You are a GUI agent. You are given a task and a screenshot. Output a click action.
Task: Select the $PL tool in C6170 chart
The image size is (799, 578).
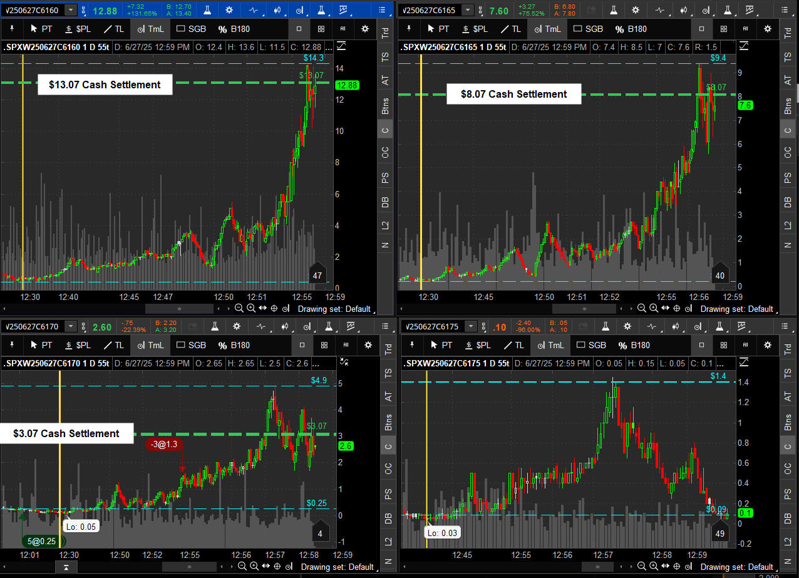point(78,345)
